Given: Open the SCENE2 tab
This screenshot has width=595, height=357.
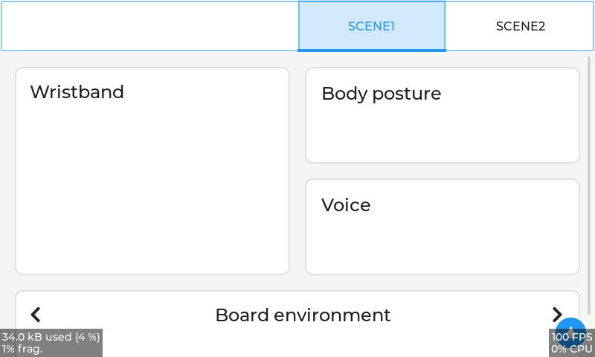Looking at the screenshot, I should click(520, 26).
